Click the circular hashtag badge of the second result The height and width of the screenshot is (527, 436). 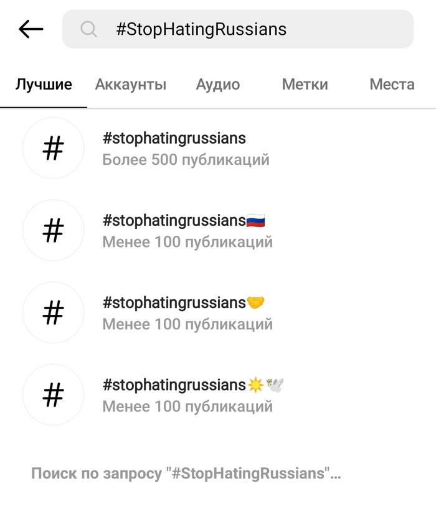(53, 230)
